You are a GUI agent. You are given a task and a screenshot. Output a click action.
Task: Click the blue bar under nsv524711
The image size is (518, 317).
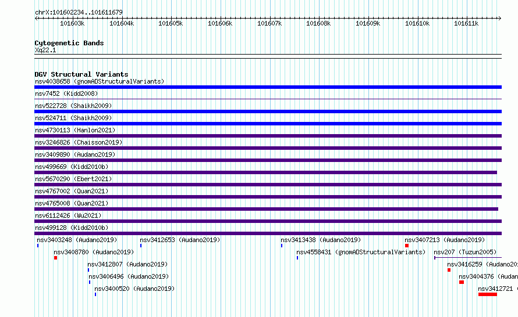(x=268, y=124)
